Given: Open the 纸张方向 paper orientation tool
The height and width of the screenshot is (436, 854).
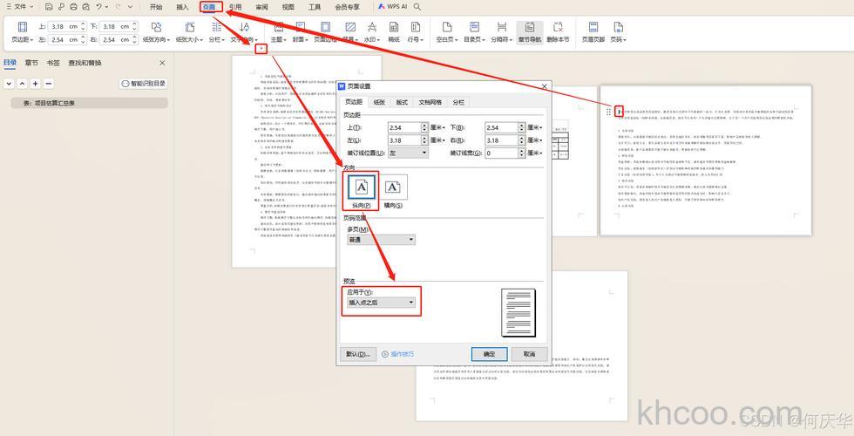Looking at the screenshot, I should pyautogui.click(x=156, y=33).
